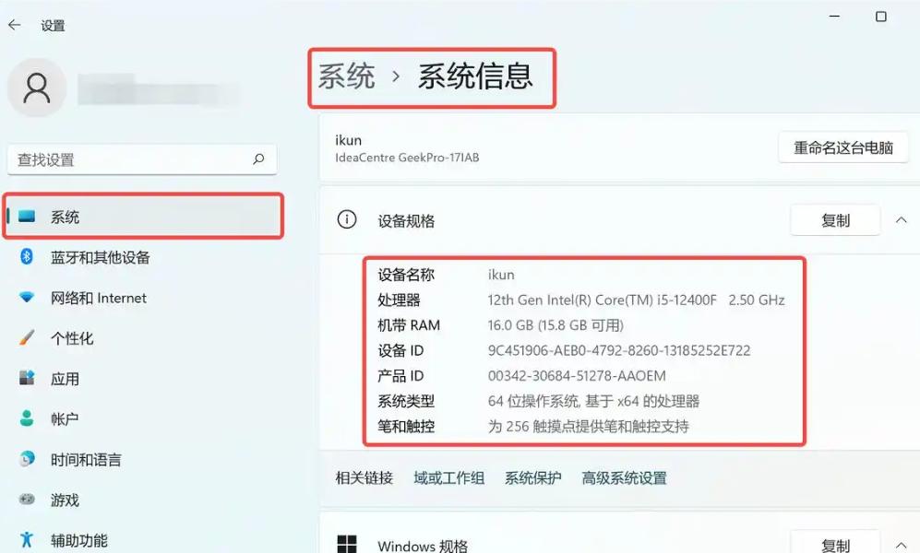920x553 pixels.
Task: Click 重命名这台电脑 button
Action: pos(843,147)
